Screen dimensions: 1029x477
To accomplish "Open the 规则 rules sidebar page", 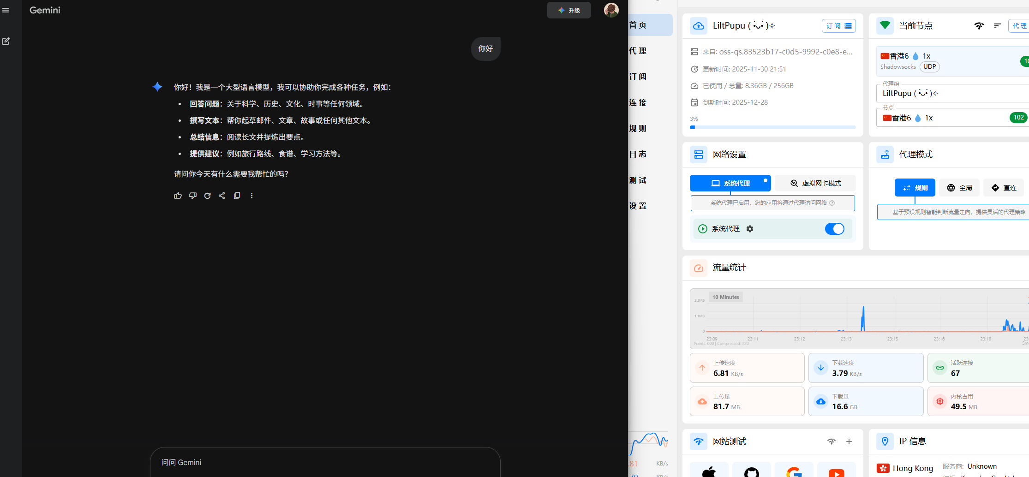I will pos(638,129).
